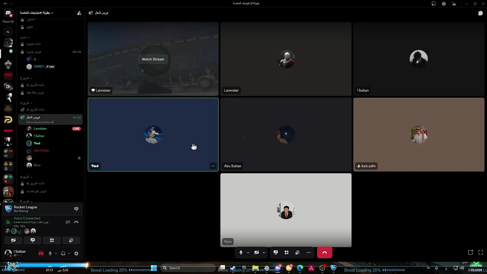The image size is (487, 274).
Task: Select ! Sultan's video tile
Action: (419, 59)
